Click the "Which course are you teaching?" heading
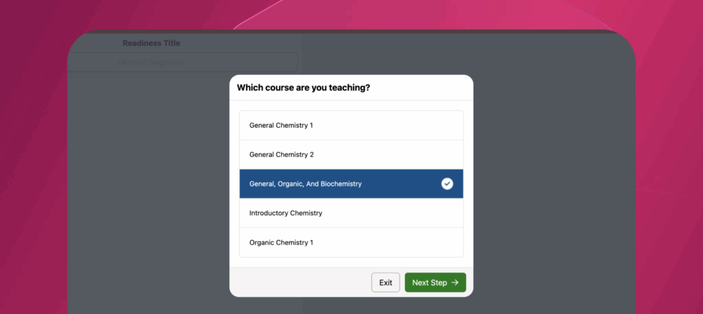The image size is (703, 314). pos(303,88)
